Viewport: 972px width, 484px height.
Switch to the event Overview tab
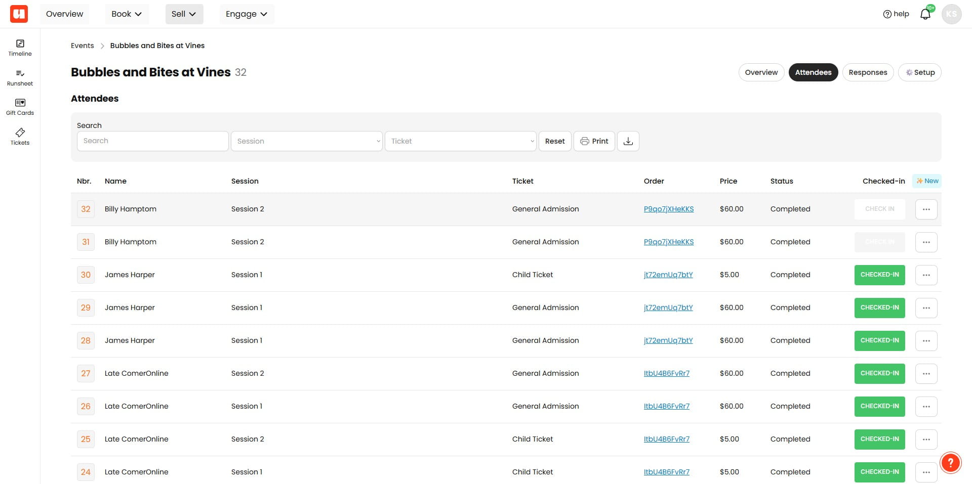pyautogui.click(x=761, y=72)
